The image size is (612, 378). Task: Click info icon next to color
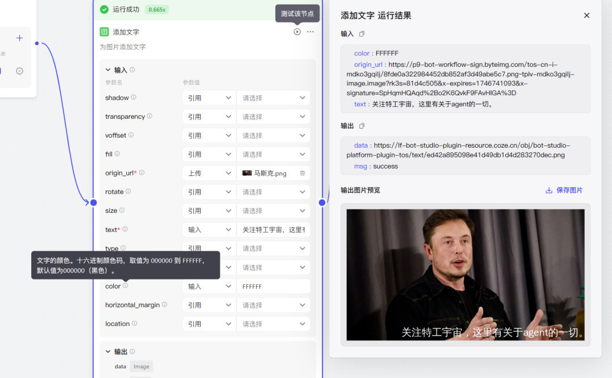point(125,286)
